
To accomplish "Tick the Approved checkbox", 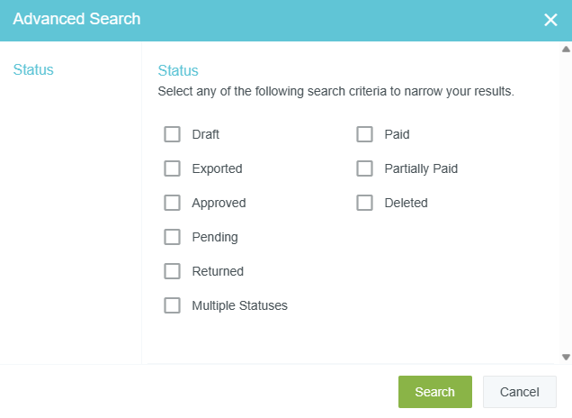I will tap(172, 203).
